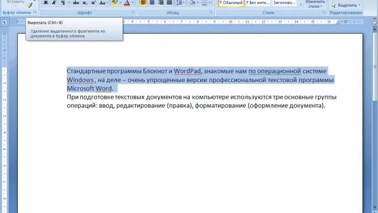Image resolution: width=378 pixels, height=213 pixels.
Task: Click the scroll down arrow at the bottom right
Action: click(x=375, y=208)
